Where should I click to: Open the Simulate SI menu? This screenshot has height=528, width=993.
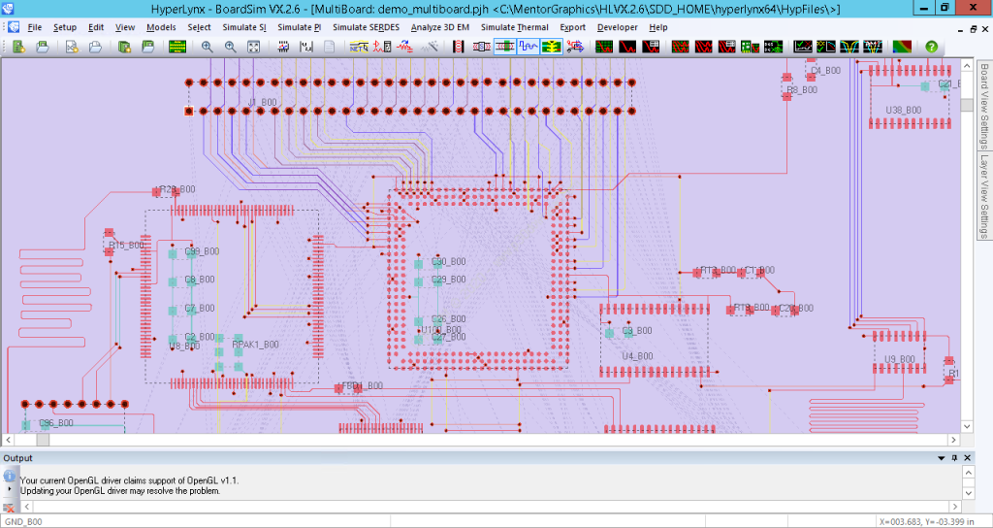coord(244,27)
